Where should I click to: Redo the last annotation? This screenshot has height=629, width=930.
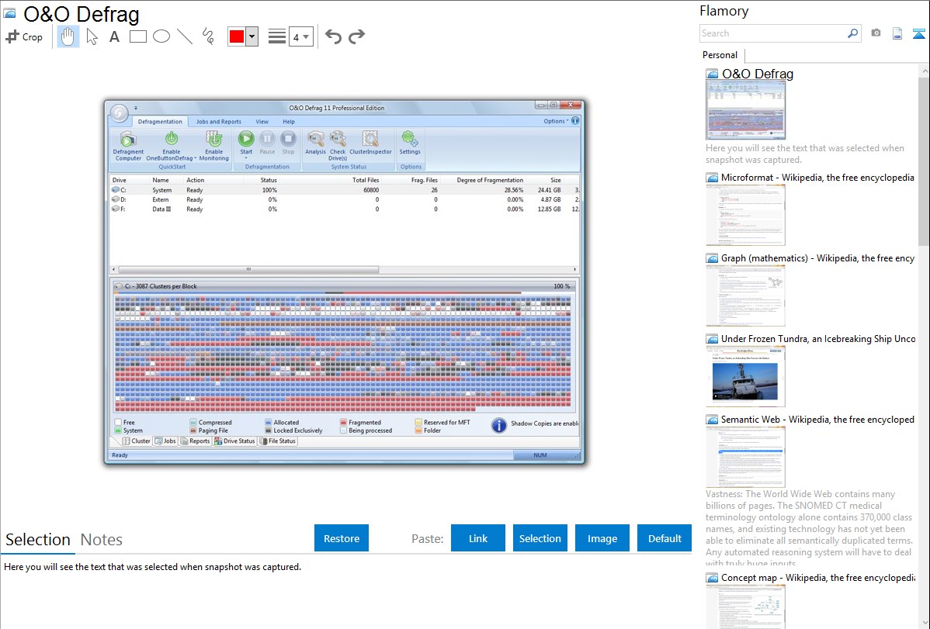coord(356,36)
